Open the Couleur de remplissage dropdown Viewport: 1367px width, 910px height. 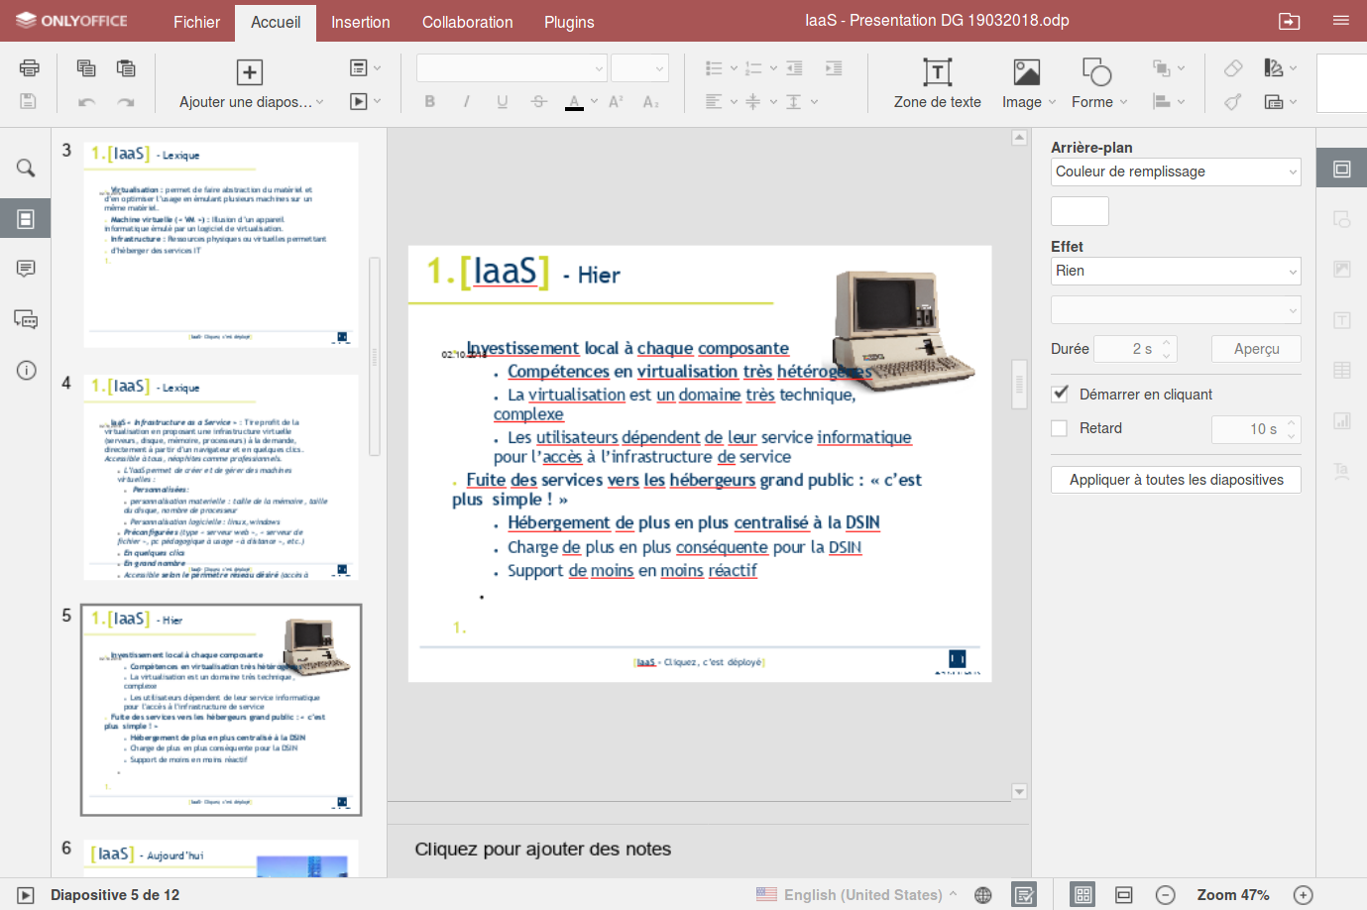click(1175, 171)
